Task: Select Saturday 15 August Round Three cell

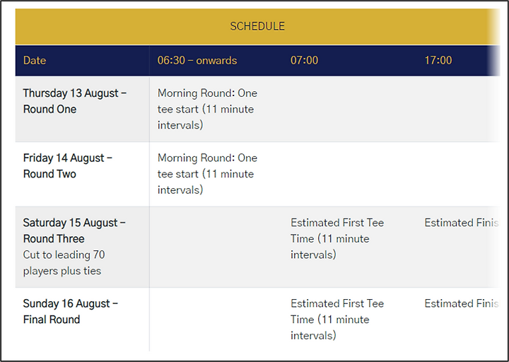Action: pyautogui.click(x=83, y=247)
